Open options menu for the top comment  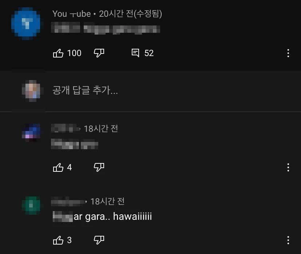[288, 53]
